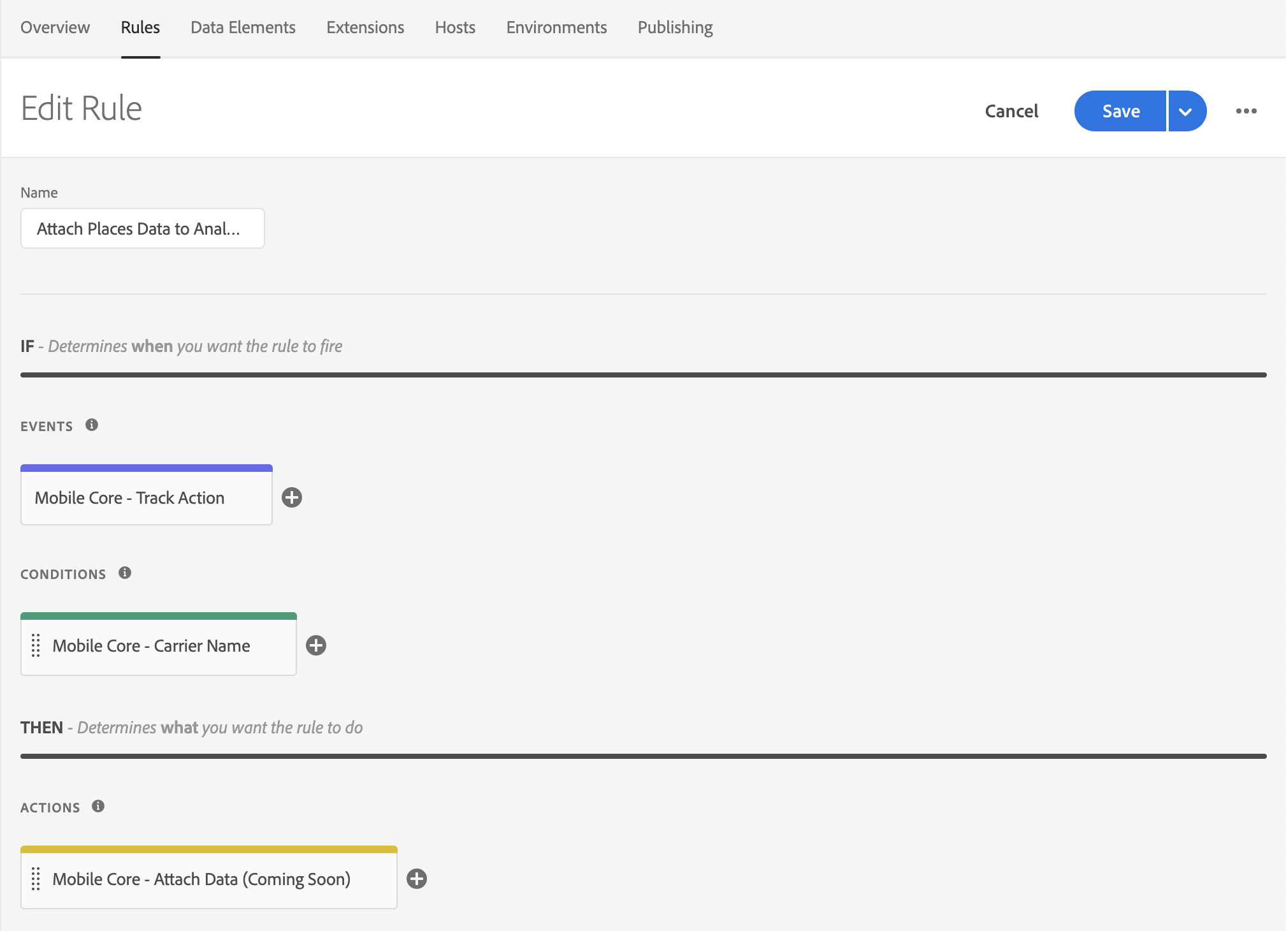Go to the Publishing tab
The width and height of the screenshot is (1286, 931).
675,27
